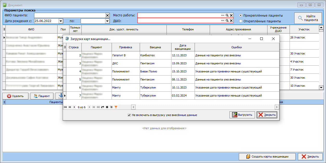Jump to previous page of records
Viewport: 326px width, 163px height.
[x=70, y=107]
